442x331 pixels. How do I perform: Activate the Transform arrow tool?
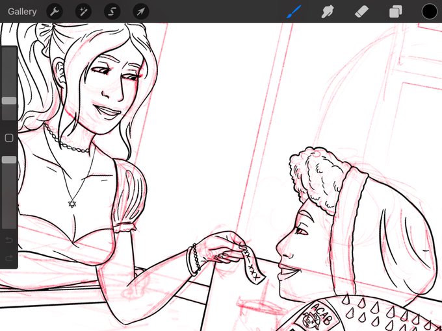(140, 12)
